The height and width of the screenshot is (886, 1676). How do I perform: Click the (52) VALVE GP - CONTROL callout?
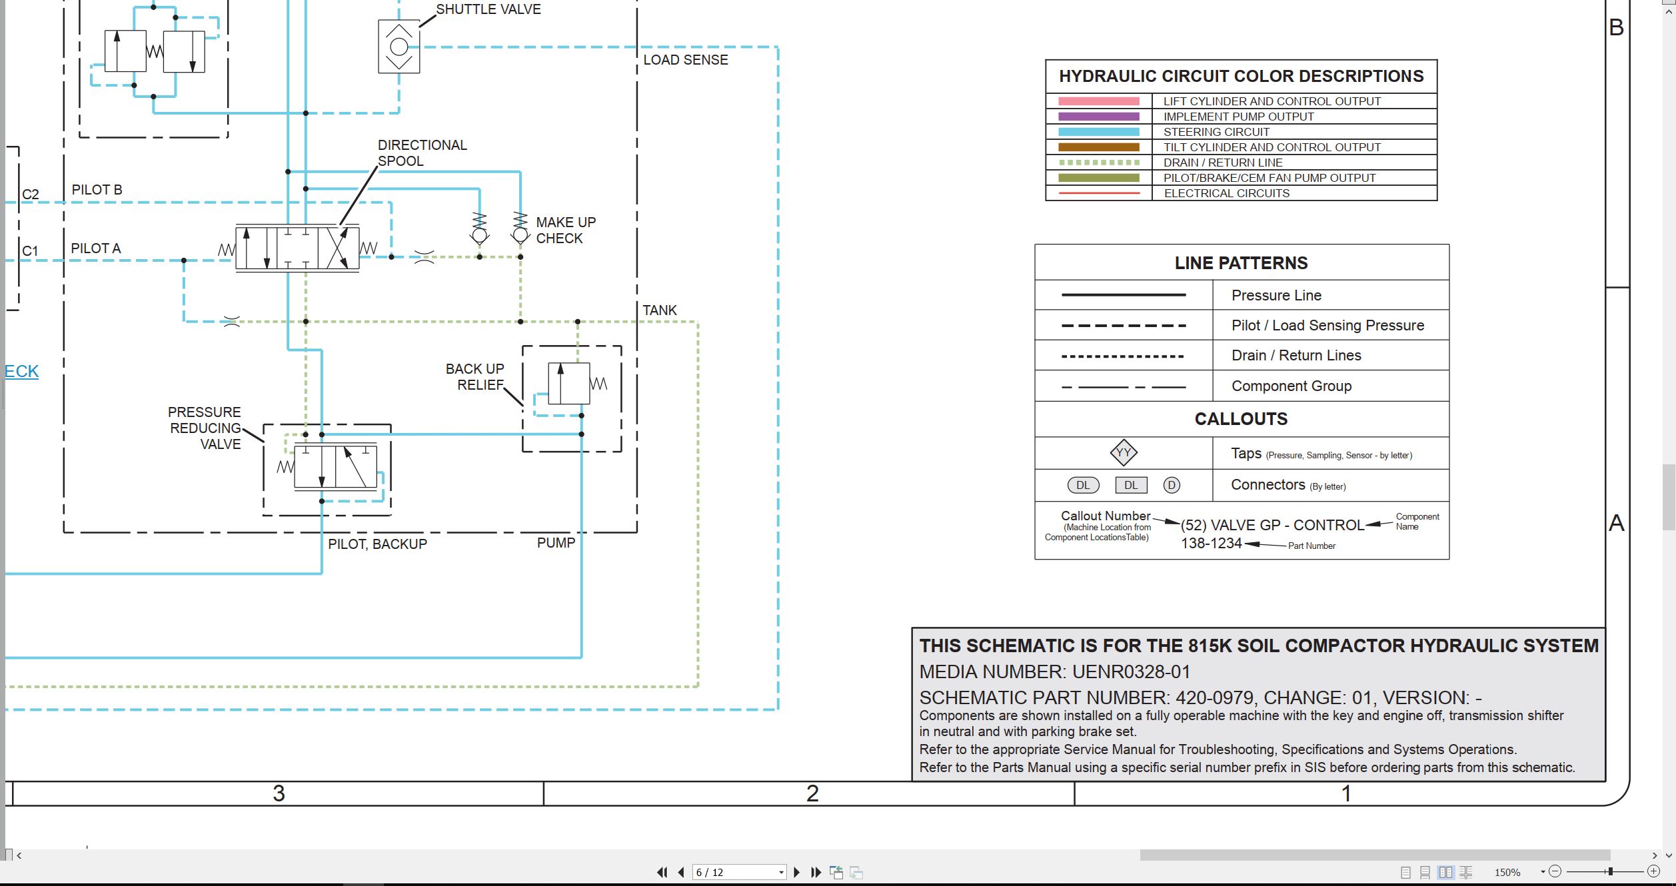click(1272, 525)
